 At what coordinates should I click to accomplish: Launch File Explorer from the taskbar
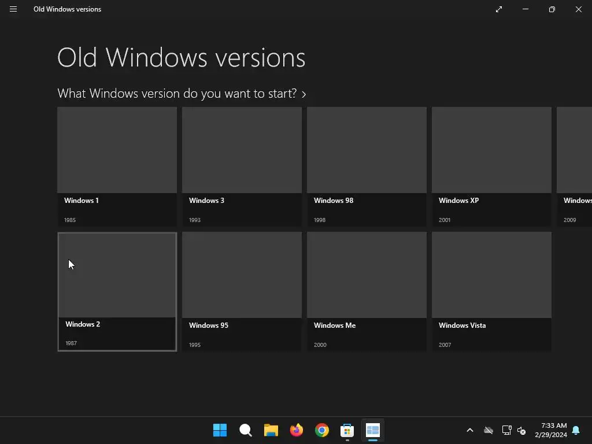coord(271,430)
